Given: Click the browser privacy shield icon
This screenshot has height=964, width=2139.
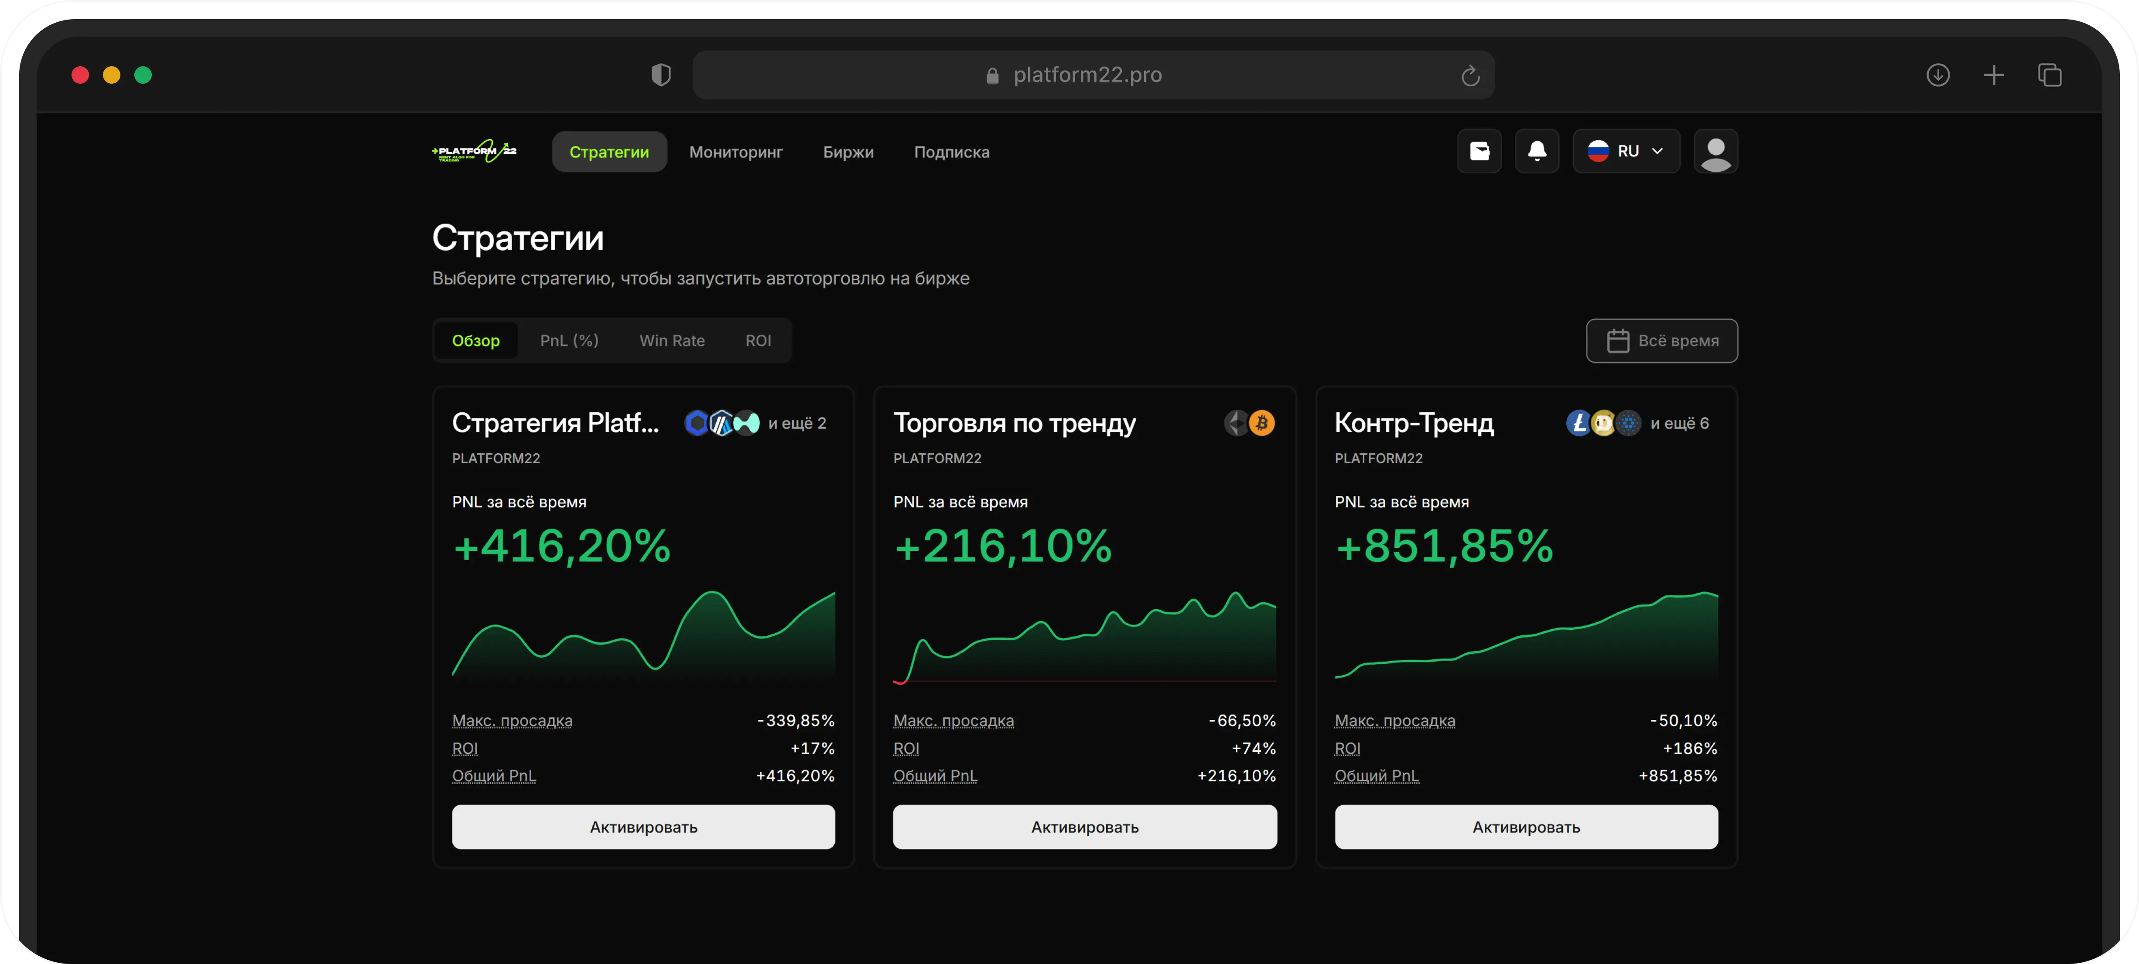Looking at the screenshot, I should point(660,75).
